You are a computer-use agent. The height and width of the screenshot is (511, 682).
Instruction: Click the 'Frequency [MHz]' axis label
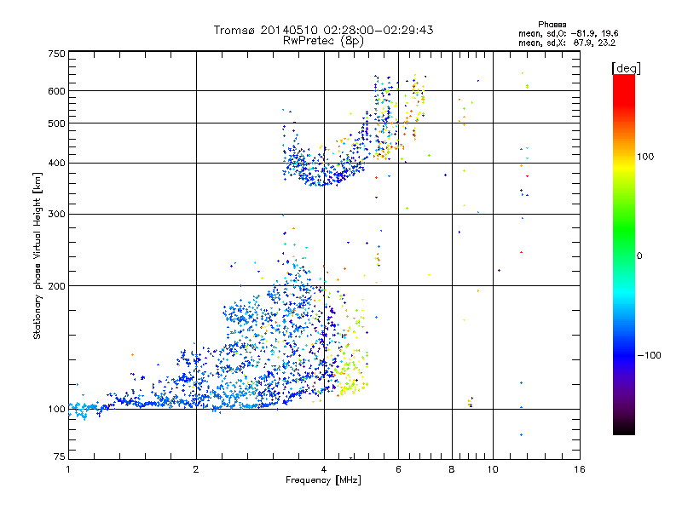(x=323, y=480)
